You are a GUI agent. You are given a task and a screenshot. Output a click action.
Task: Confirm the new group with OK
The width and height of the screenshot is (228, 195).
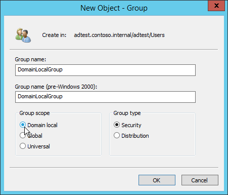pos(157,180)
